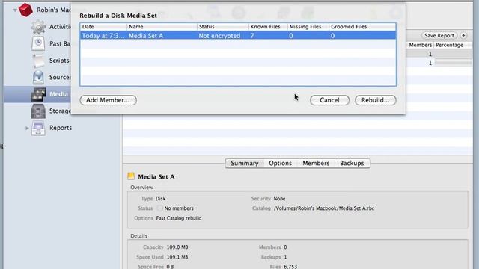Click the percentage progress bar in list

(x=453, y=63)
